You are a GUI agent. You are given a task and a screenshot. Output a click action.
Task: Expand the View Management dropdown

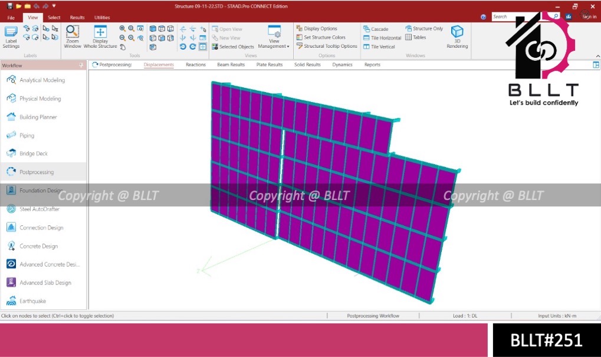tap(274, 37)
